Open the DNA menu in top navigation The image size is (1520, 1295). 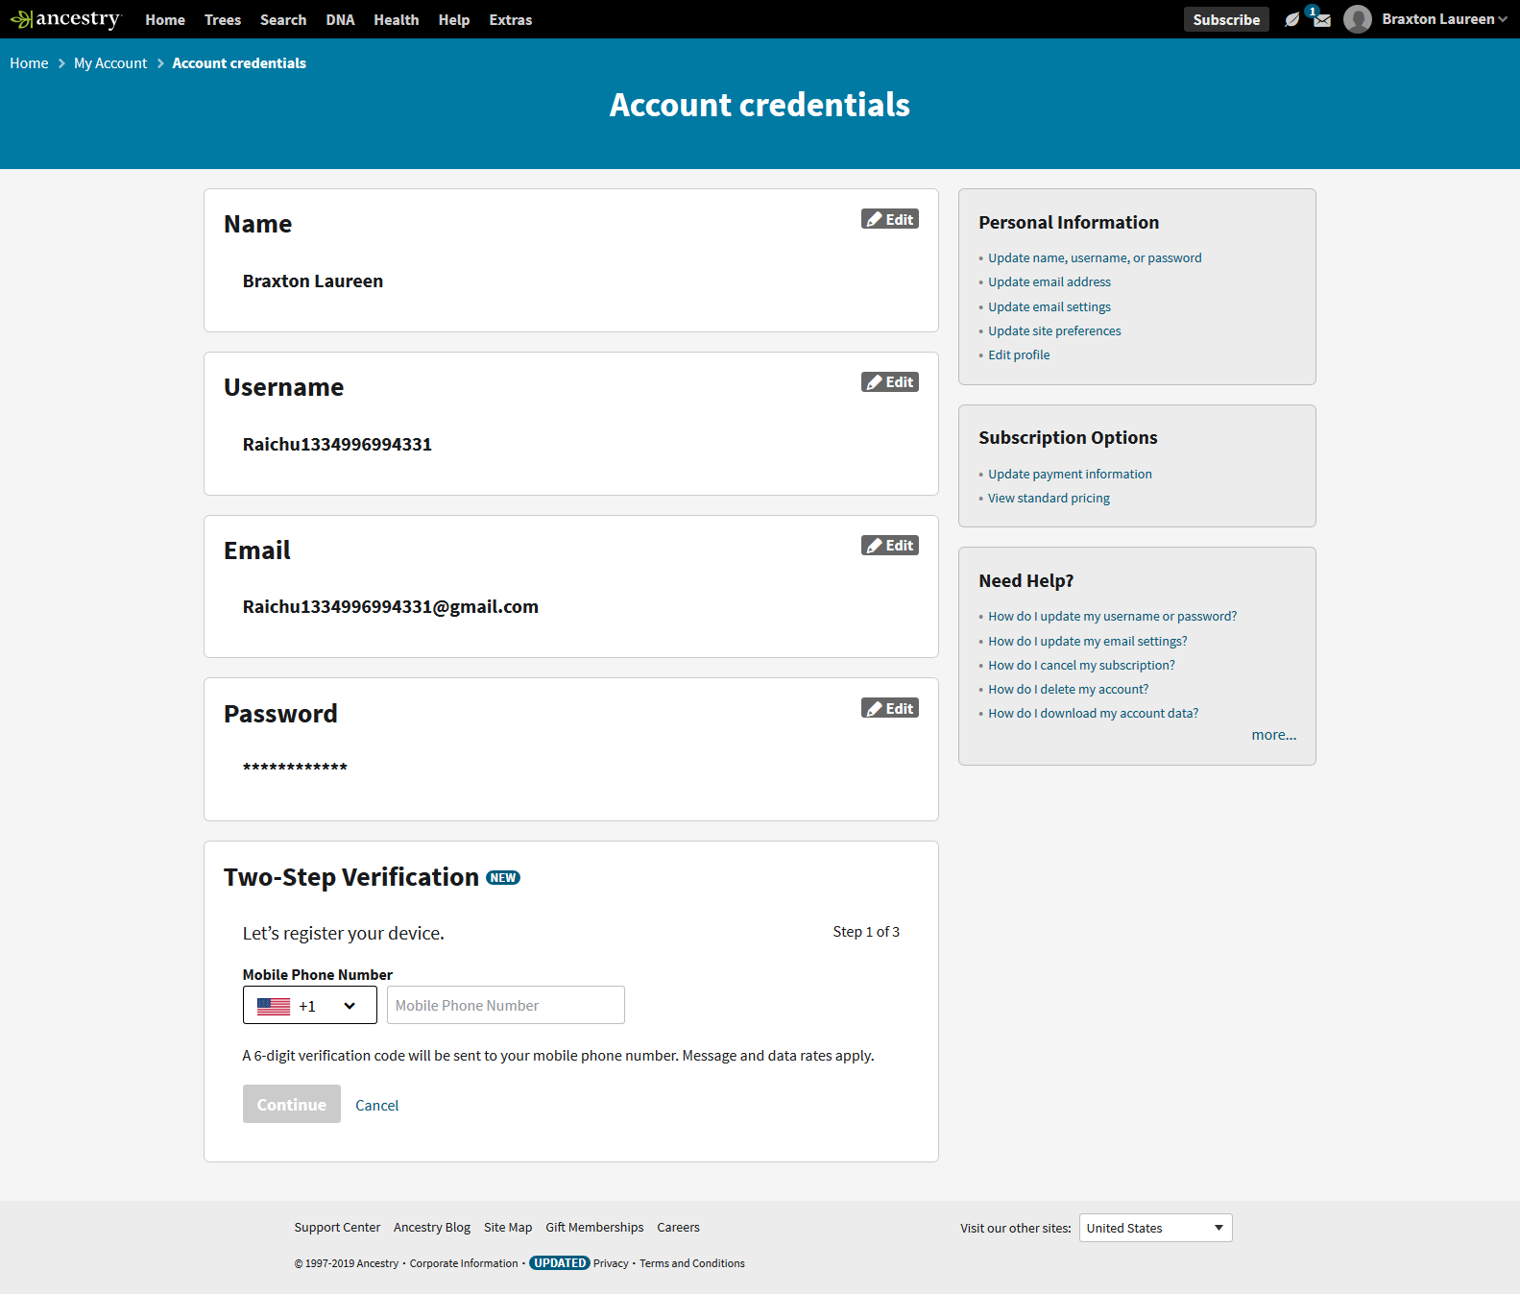340,19
